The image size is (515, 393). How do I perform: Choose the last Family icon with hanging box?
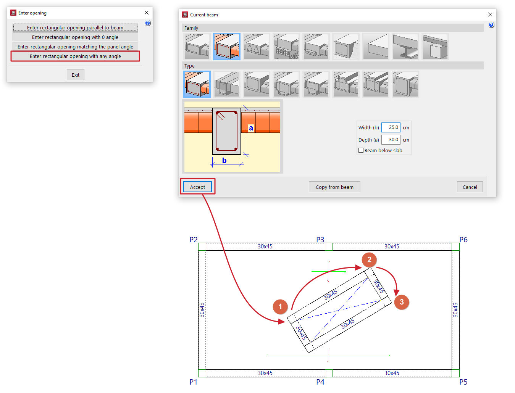pyautogui.click(x=435, y=47)
